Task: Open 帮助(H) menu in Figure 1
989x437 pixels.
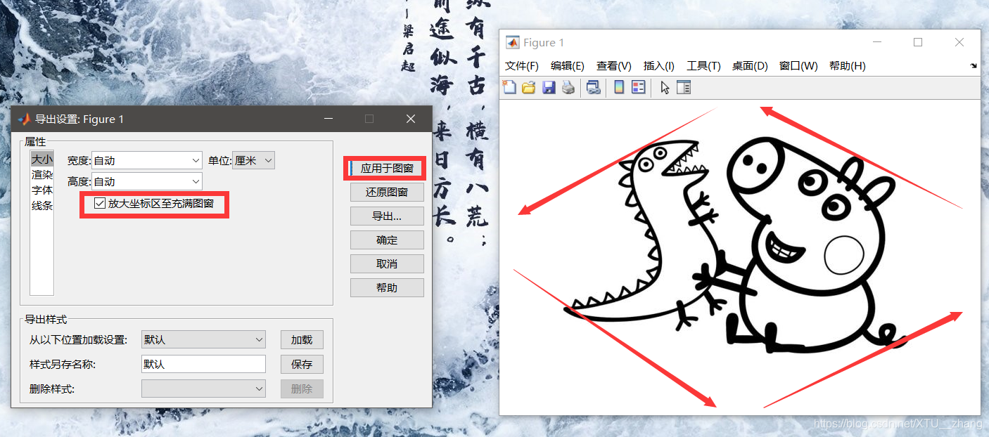Action: [848, 65]
